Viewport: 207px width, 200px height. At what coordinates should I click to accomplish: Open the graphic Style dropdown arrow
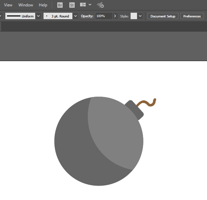tap(140, 16)
